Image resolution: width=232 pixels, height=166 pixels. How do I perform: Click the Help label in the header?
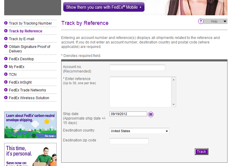214,22
